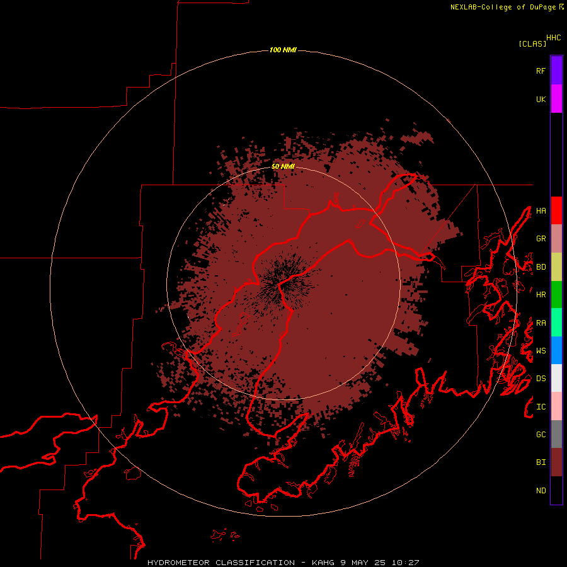Click the GC legend label
This screenshot has height=567, width=567.
pos(541,435)
